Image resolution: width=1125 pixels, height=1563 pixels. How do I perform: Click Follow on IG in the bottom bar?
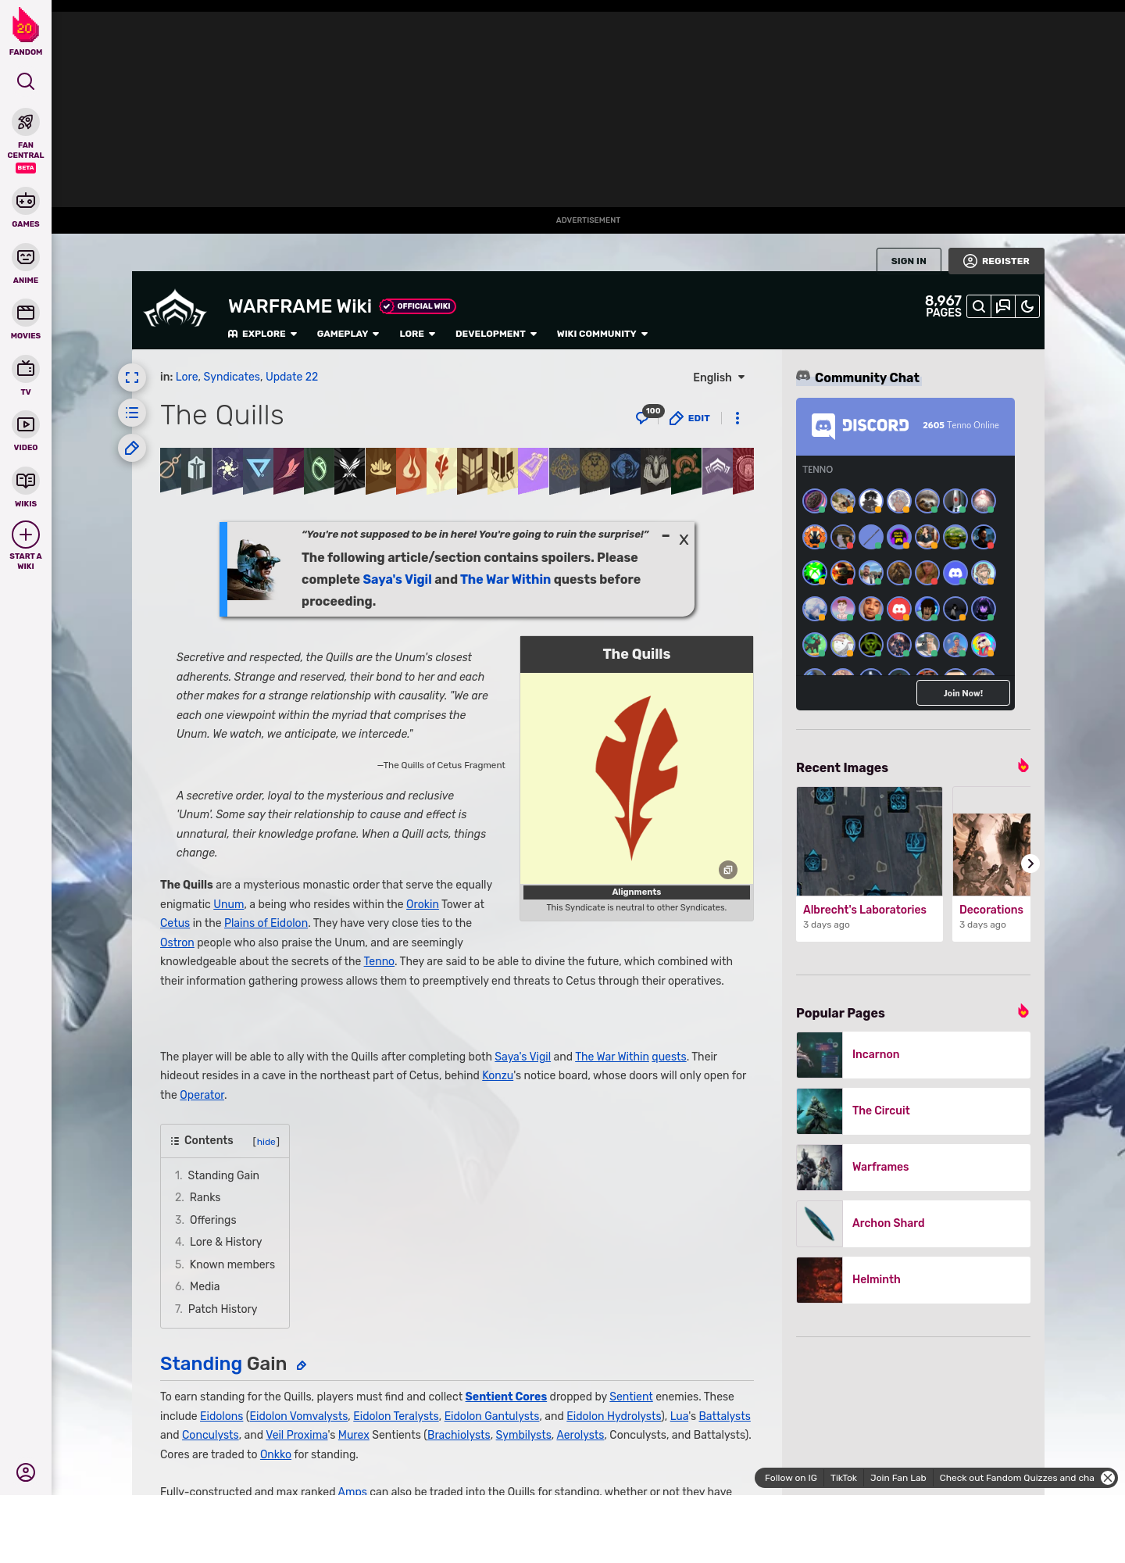(x=791, y=1478)
